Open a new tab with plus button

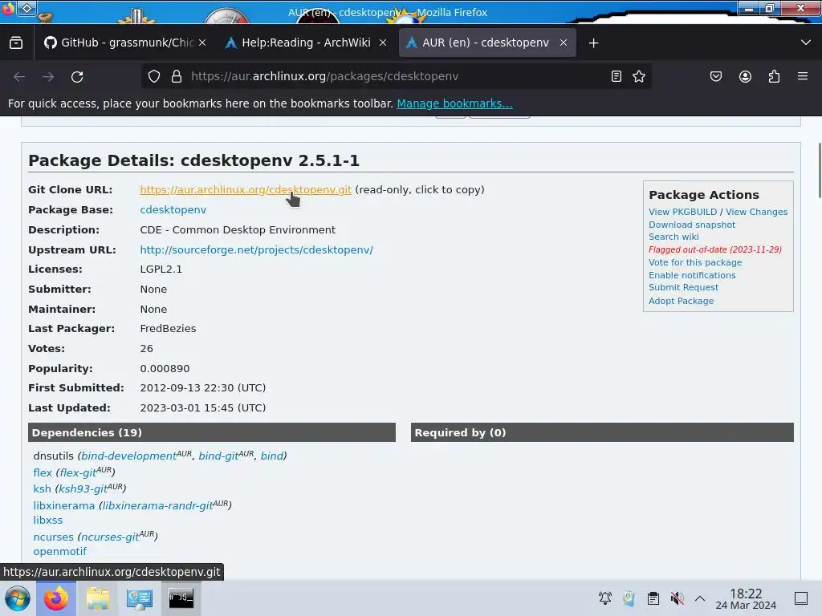pos(593,43)
